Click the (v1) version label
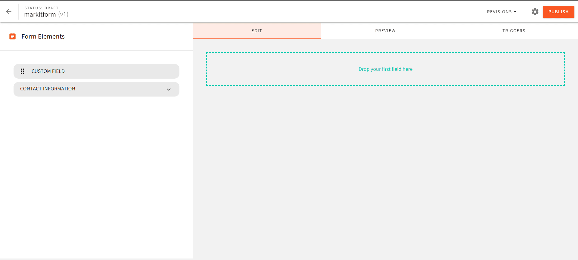This screenshot has width=578, height=260. 63,14
